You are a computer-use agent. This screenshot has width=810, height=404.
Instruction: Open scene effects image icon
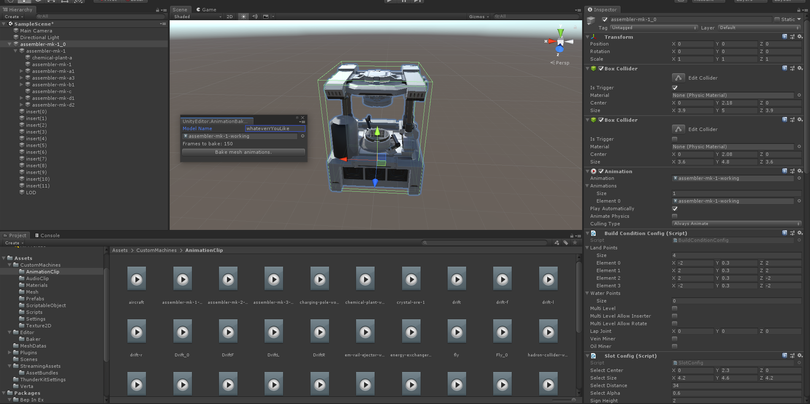(x=266, y=16)
